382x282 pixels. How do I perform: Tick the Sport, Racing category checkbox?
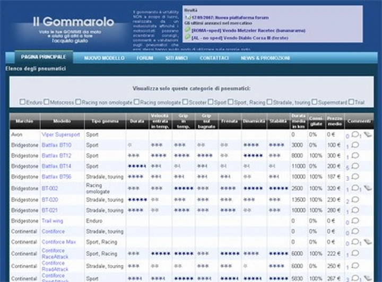pos(230,102)
